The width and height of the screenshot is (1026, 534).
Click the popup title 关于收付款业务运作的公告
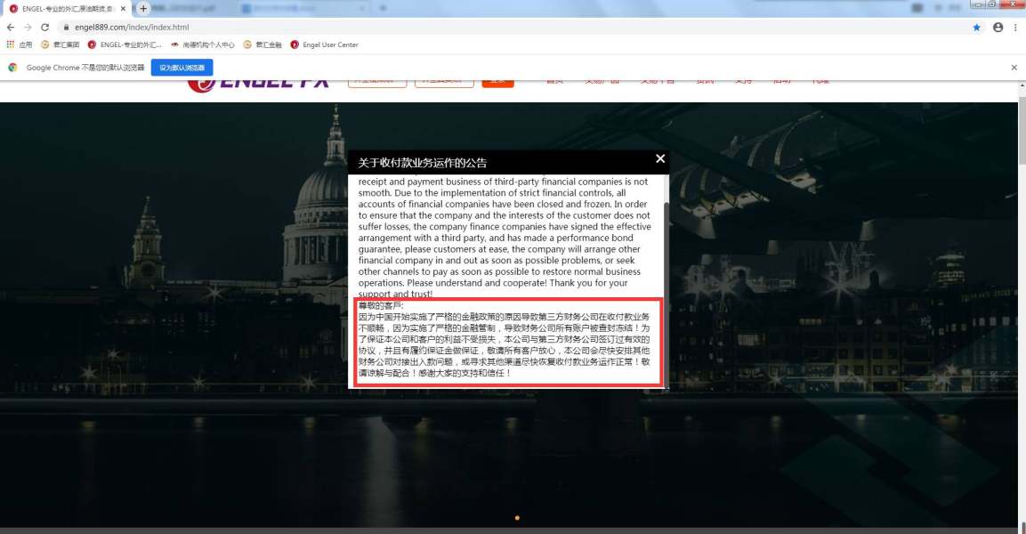(422, 163)
